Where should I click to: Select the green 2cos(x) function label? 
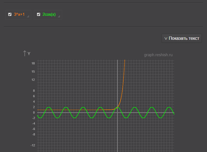click(x=49, y=14)
